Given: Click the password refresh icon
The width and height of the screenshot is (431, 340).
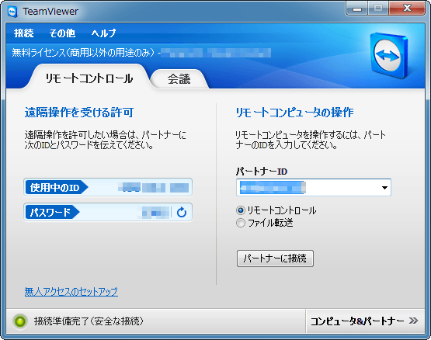Looking at the screenshot, I should [182, 212].
